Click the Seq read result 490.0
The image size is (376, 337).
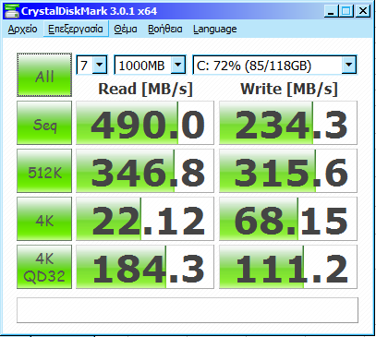coord(145,123)
